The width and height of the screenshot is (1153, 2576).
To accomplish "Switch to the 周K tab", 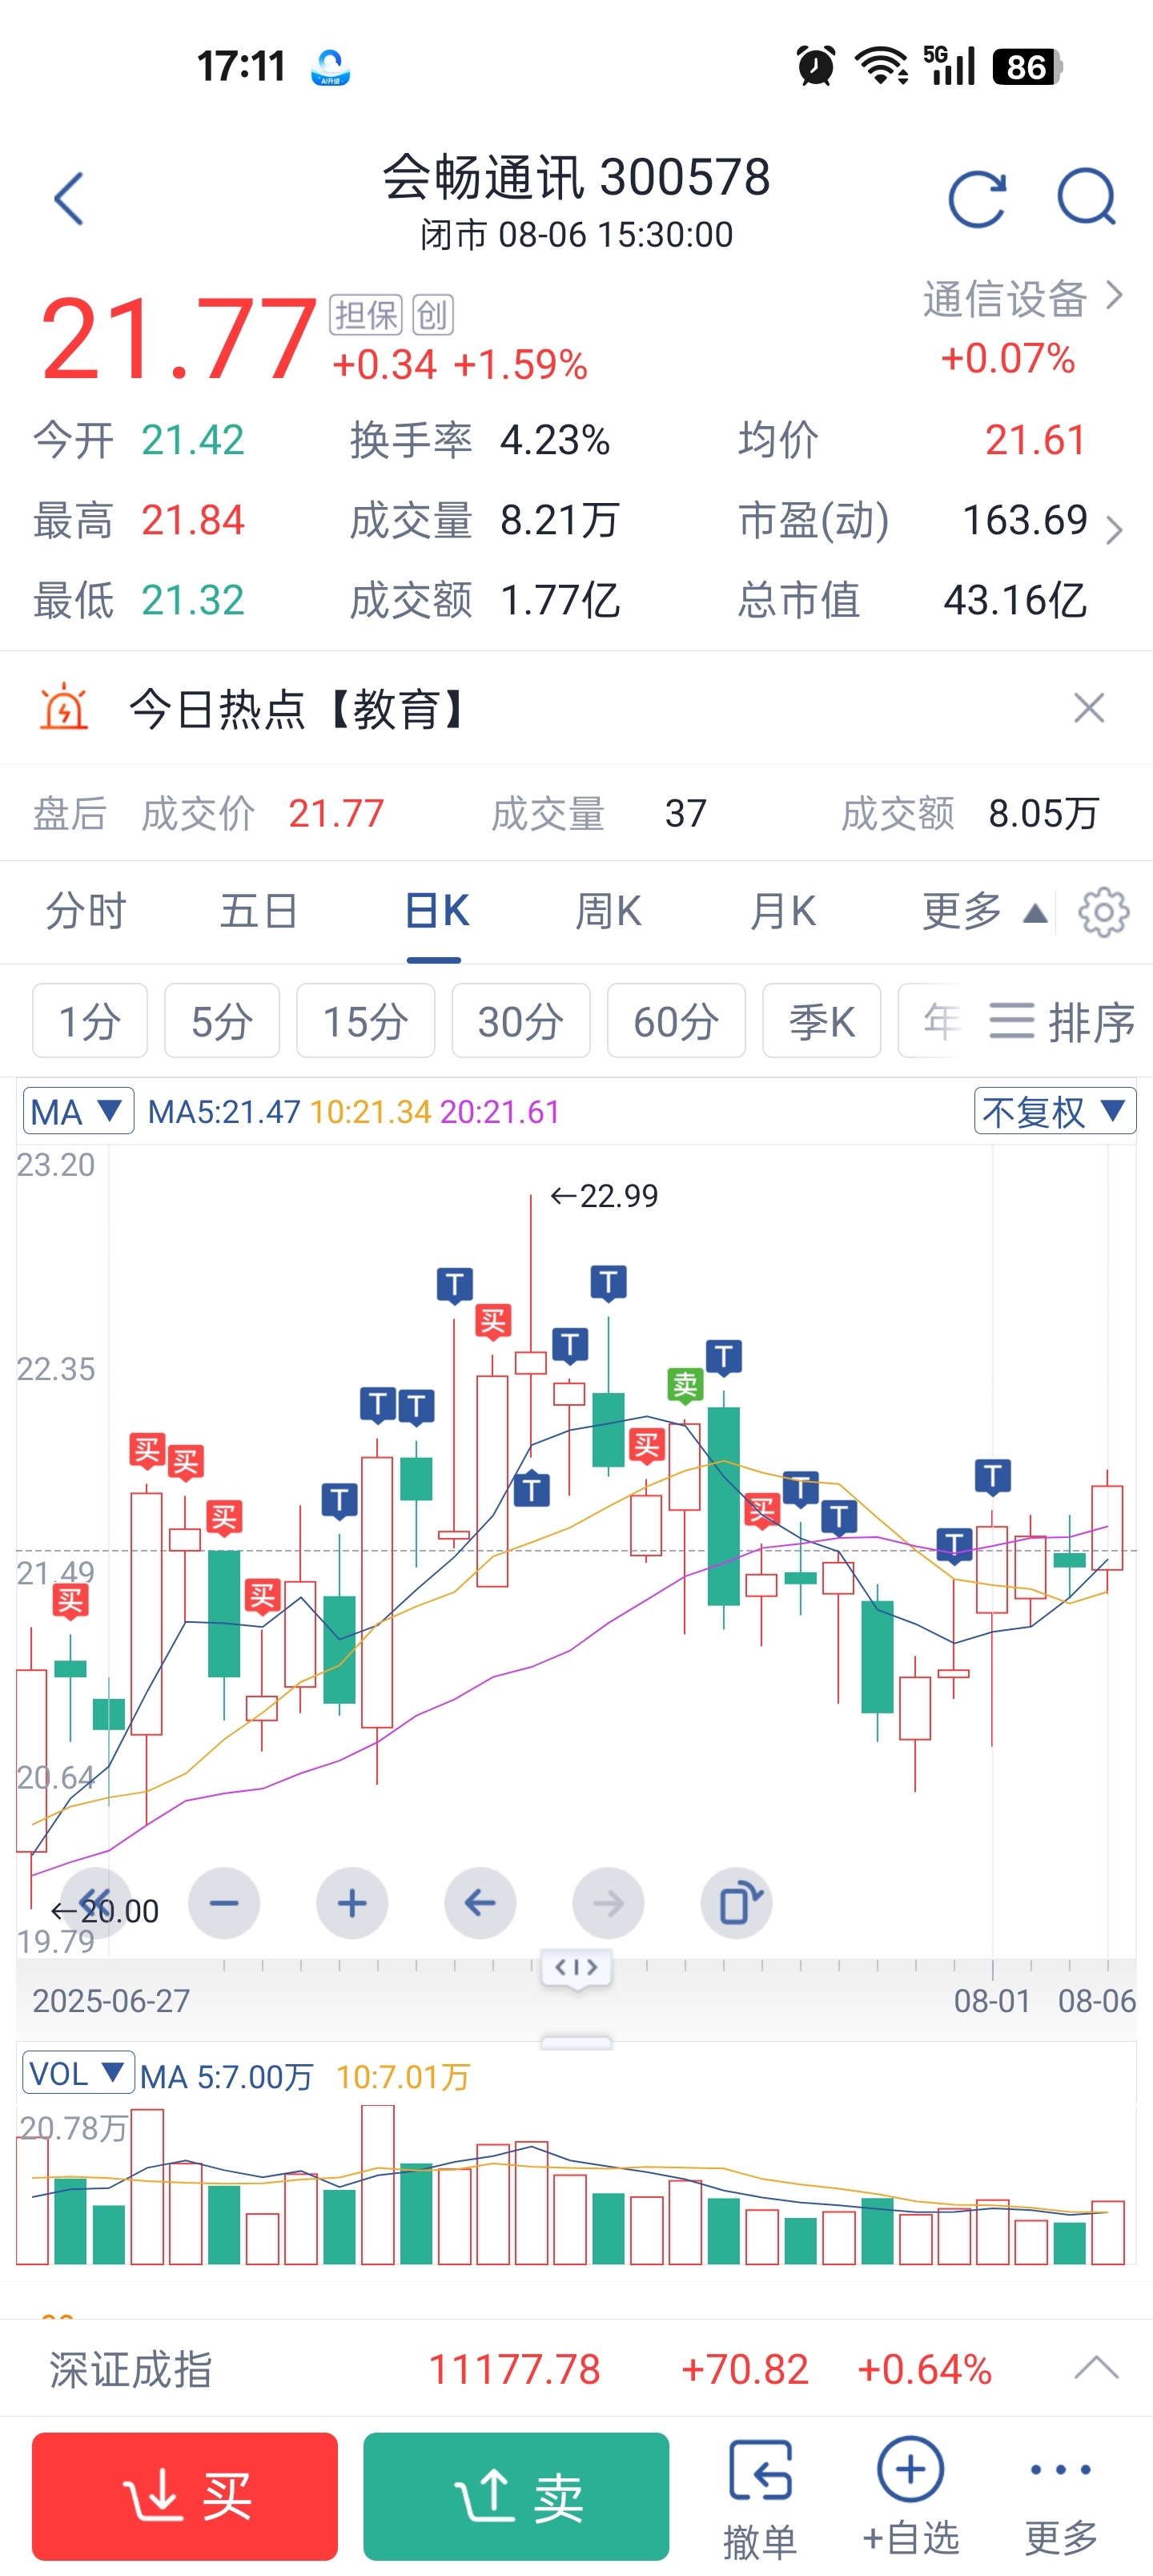I will [x=608, y=911].
